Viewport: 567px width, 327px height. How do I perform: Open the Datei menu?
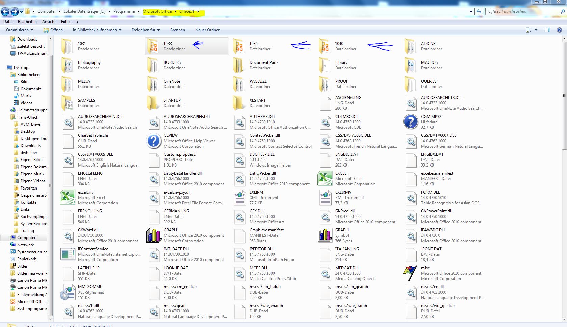(x=8, y=22)
